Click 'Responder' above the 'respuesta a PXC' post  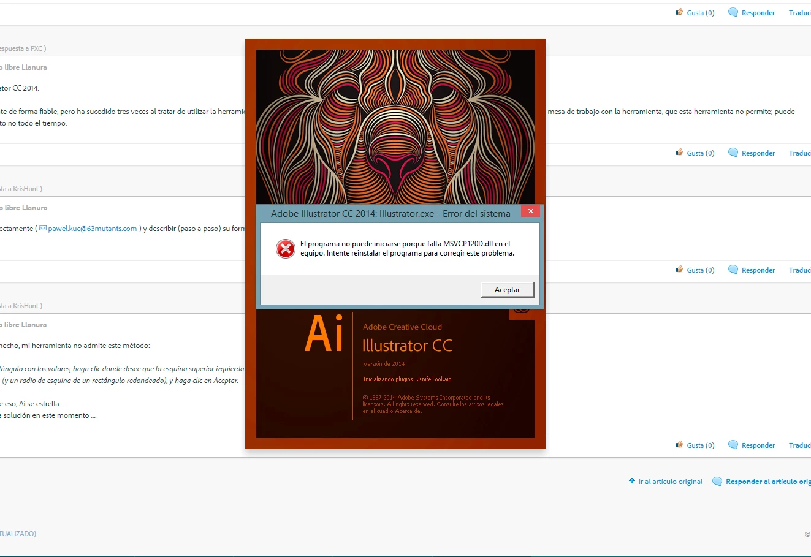(758, 13)
